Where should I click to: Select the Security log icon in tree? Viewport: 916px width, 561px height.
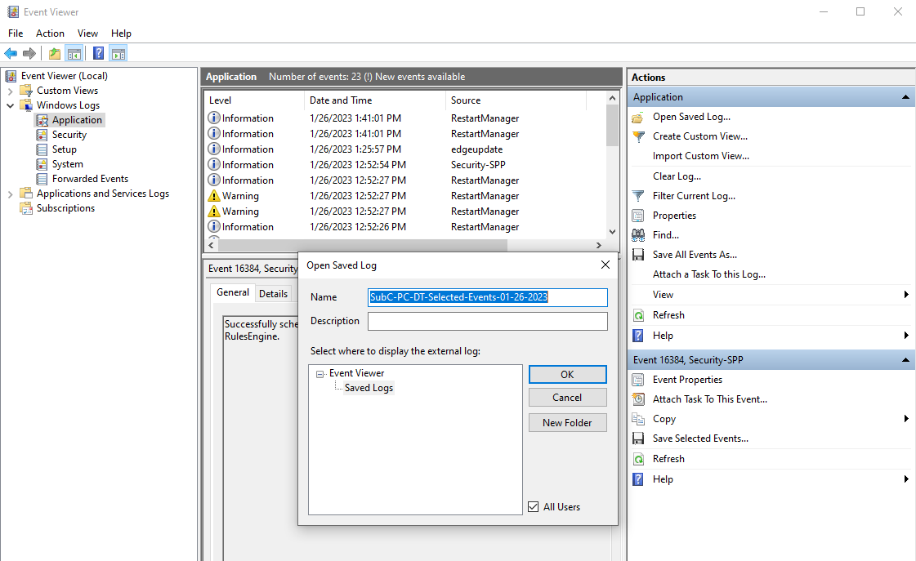[x=43, y=135]
